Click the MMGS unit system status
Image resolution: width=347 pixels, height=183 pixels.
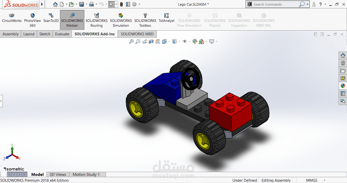click(x=312, y=180)
